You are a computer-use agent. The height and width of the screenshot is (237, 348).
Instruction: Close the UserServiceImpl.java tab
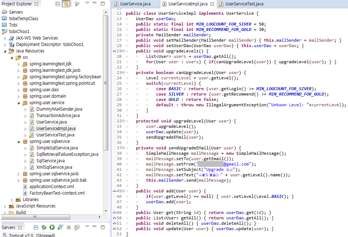tap(212, 4)
